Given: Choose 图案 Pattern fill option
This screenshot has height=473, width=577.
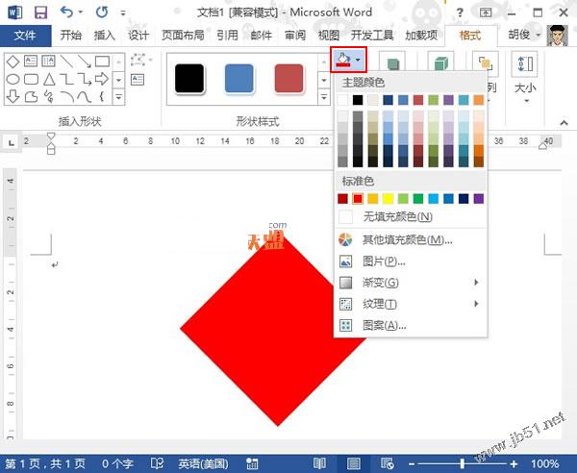Looking at the screenshot, I should click(411, 325).
